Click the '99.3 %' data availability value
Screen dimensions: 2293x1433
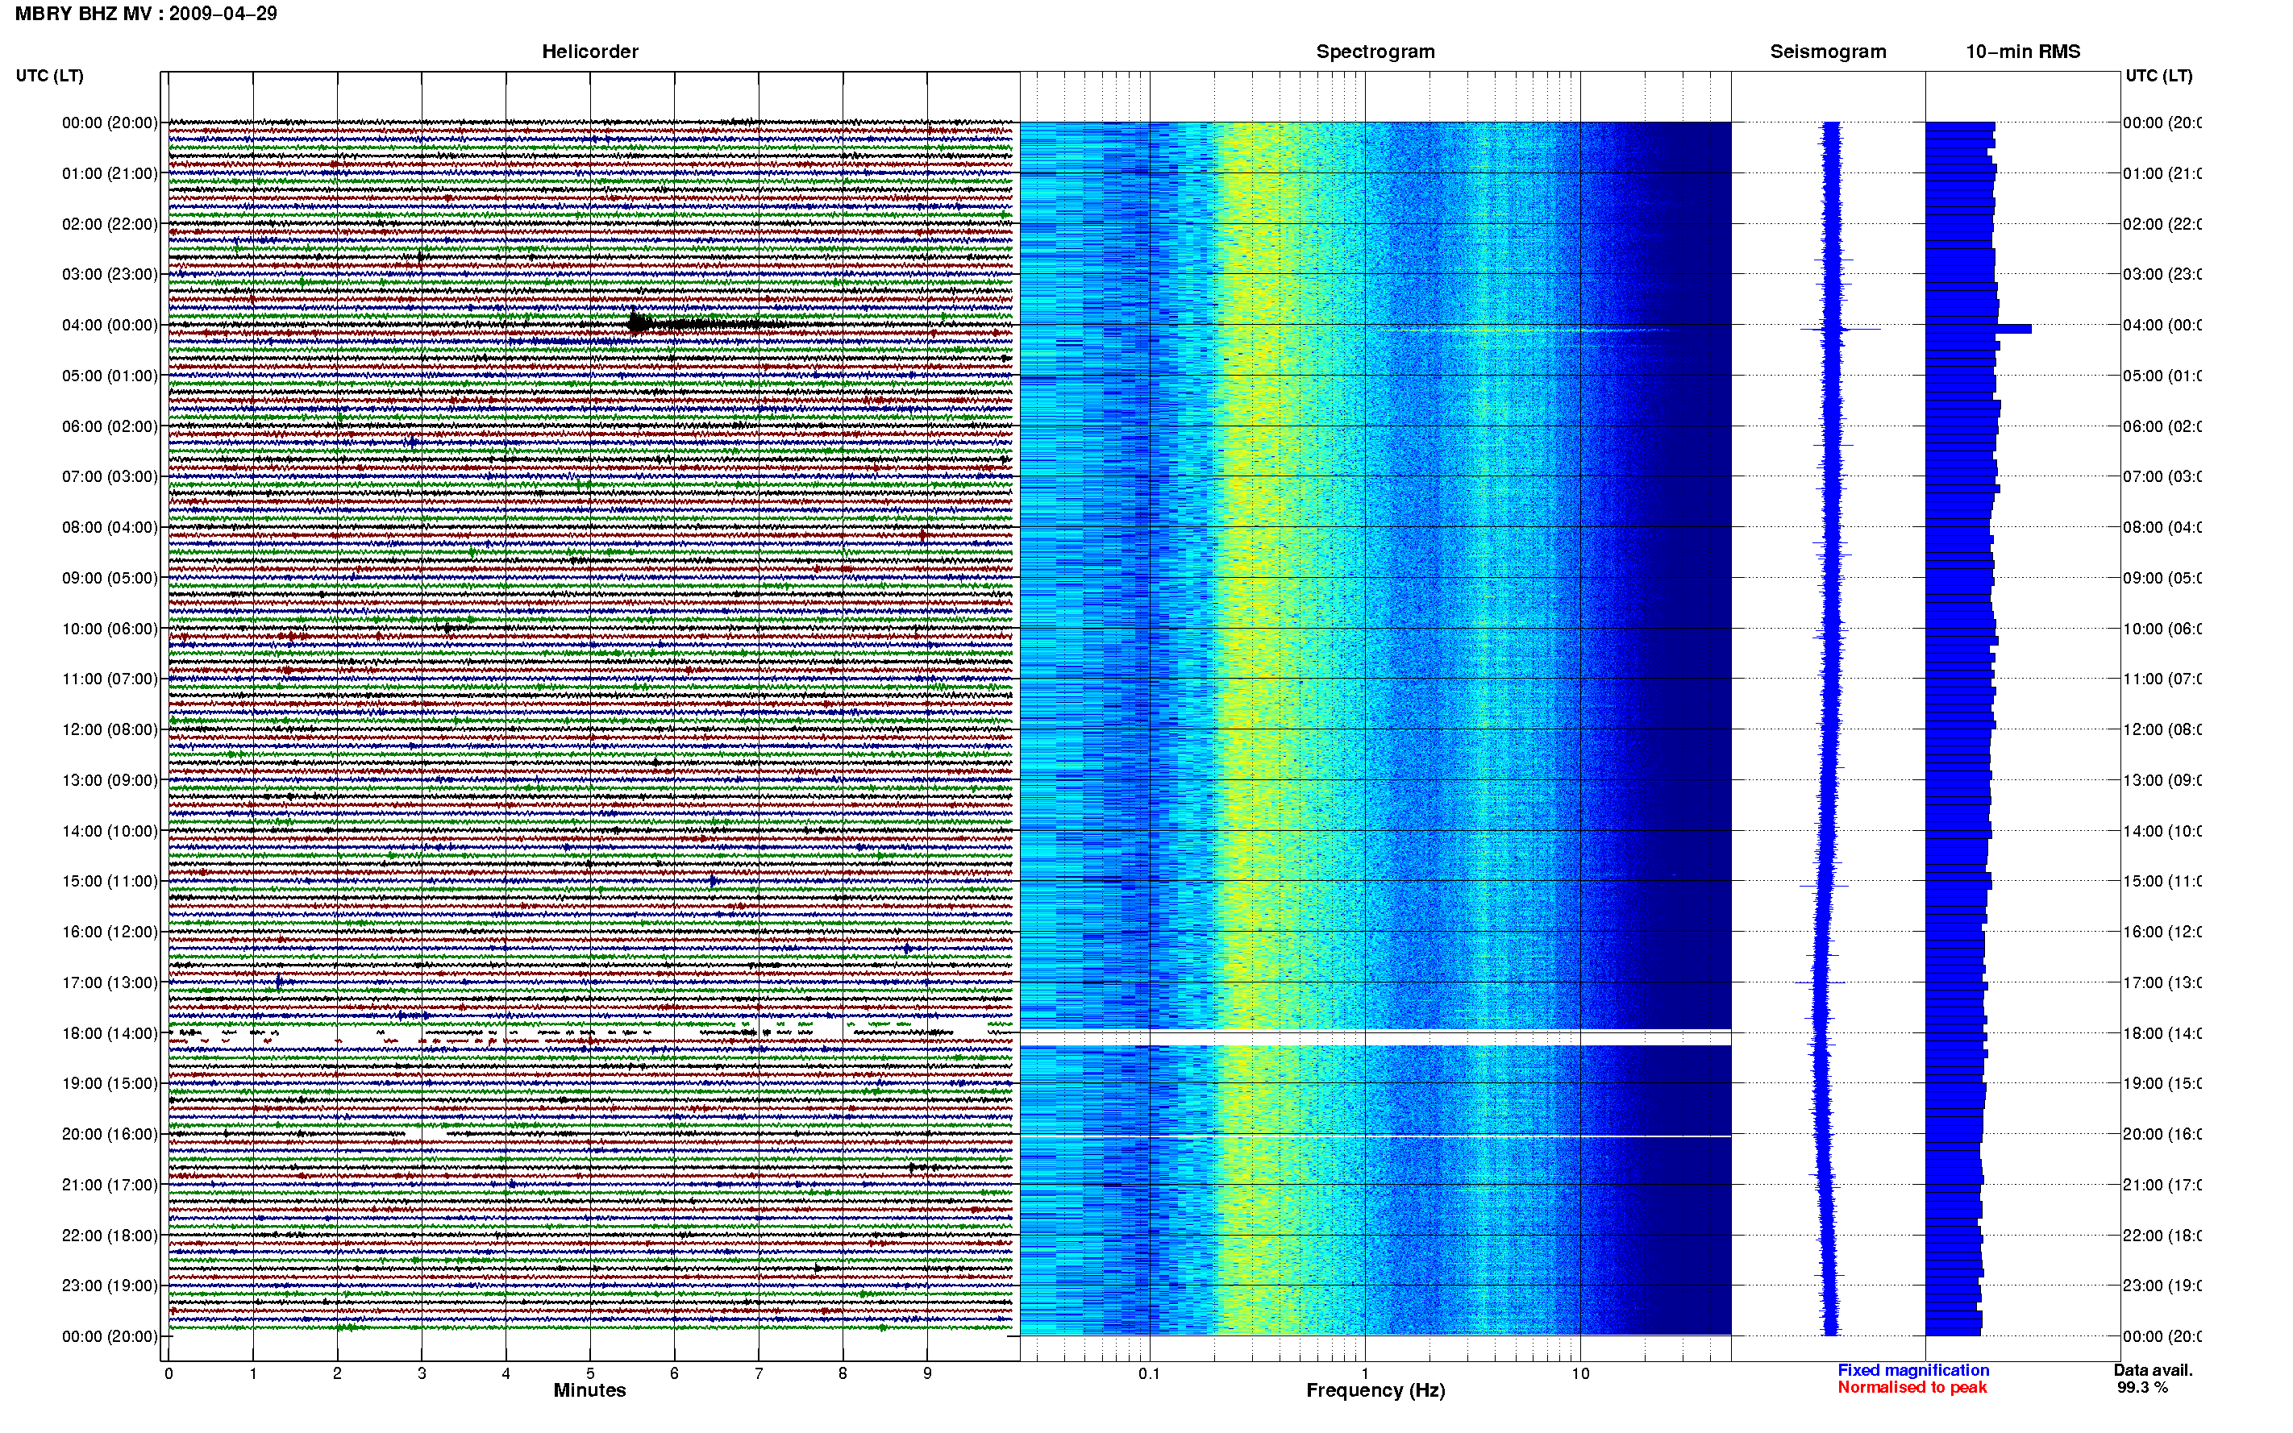tap(2142, 1388)
